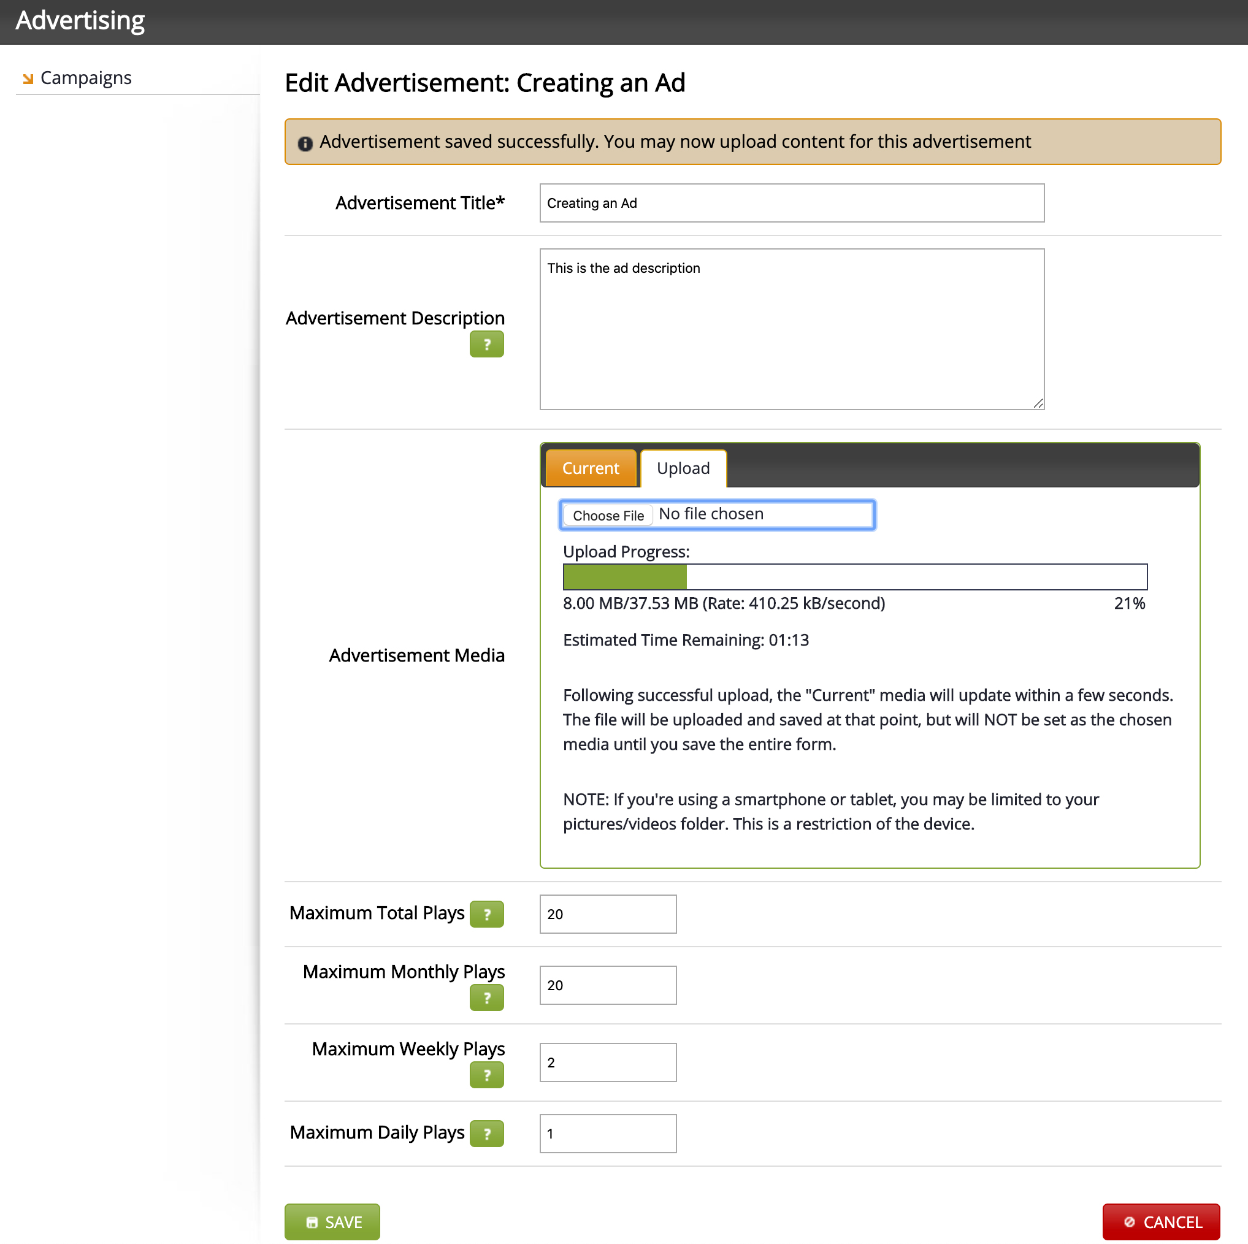Focus the Advertisement Title field
This screenshot has height=1244, width=1248.
[x=792, y=203]
